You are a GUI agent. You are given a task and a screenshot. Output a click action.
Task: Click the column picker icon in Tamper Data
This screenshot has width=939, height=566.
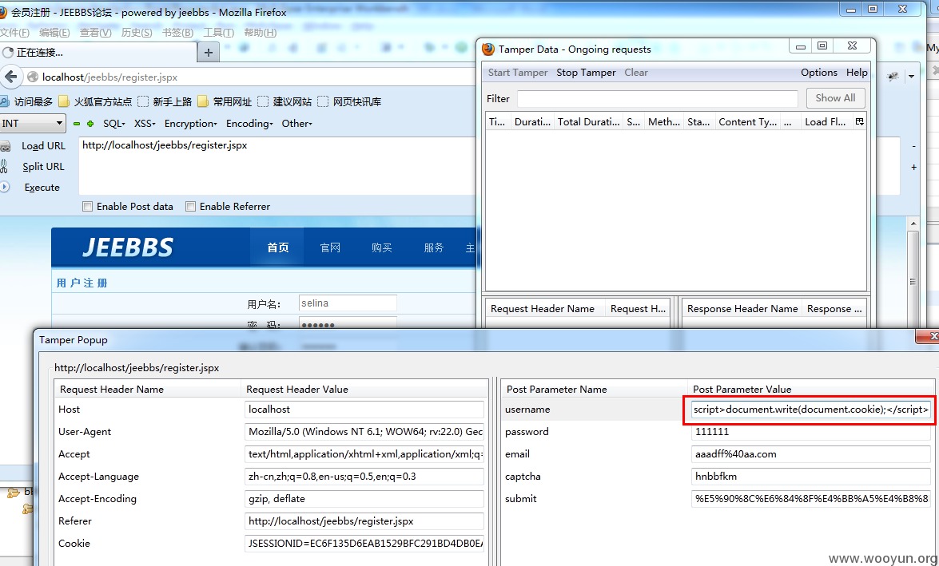click(x=859, y=121)
